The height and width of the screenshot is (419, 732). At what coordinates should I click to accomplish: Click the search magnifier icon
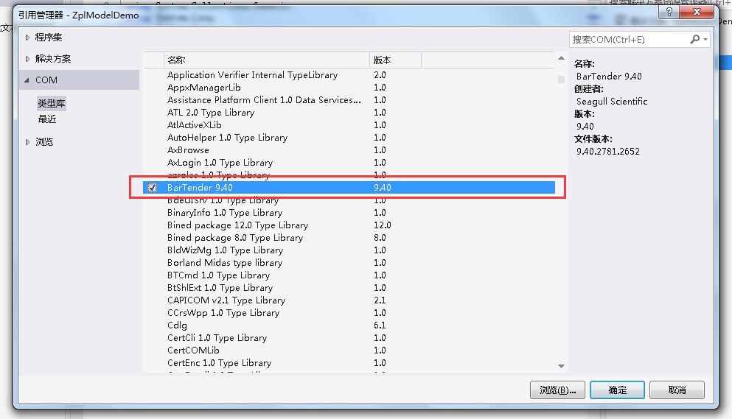[694, 40]
